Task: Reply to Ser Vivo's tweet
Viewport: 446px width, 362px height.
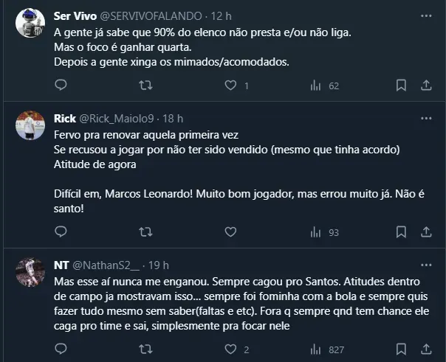Action: (x=61, y=86)
